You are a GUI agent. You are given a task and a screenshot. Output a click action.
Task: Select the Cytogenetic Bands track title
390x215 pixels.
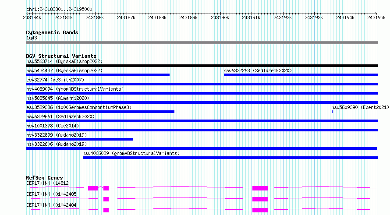[52, 32]
